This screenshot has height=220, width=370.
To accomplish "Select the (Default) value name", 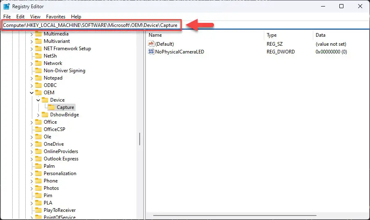I will [165, 44].
